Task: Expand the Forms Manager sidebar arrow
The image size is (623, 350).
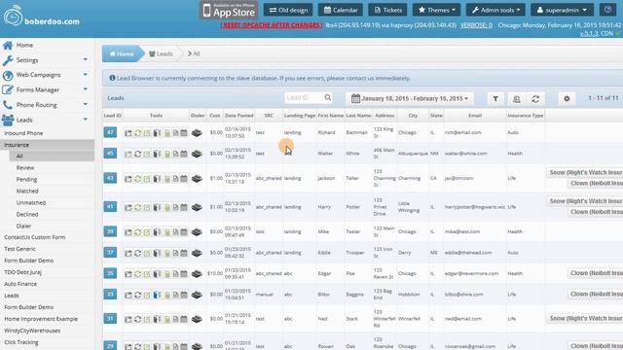Action: (86, 89)
